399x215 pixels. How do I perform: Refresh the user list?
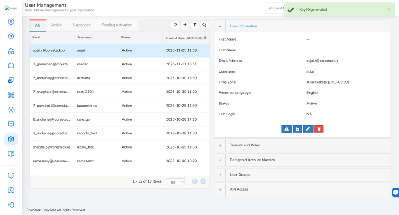click(x=175, y=25)
